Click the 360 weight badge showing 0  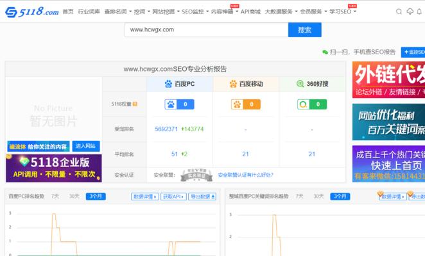pyautogui.click(x=312, y=104)
